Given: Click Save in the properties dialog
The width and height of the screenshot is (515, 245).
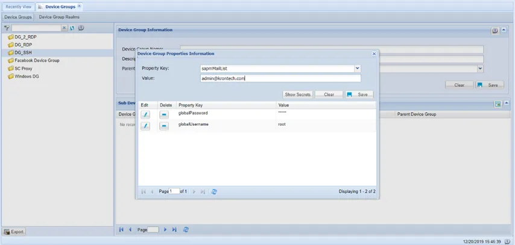Looking at the screenshot, I should tap(359, 95).
